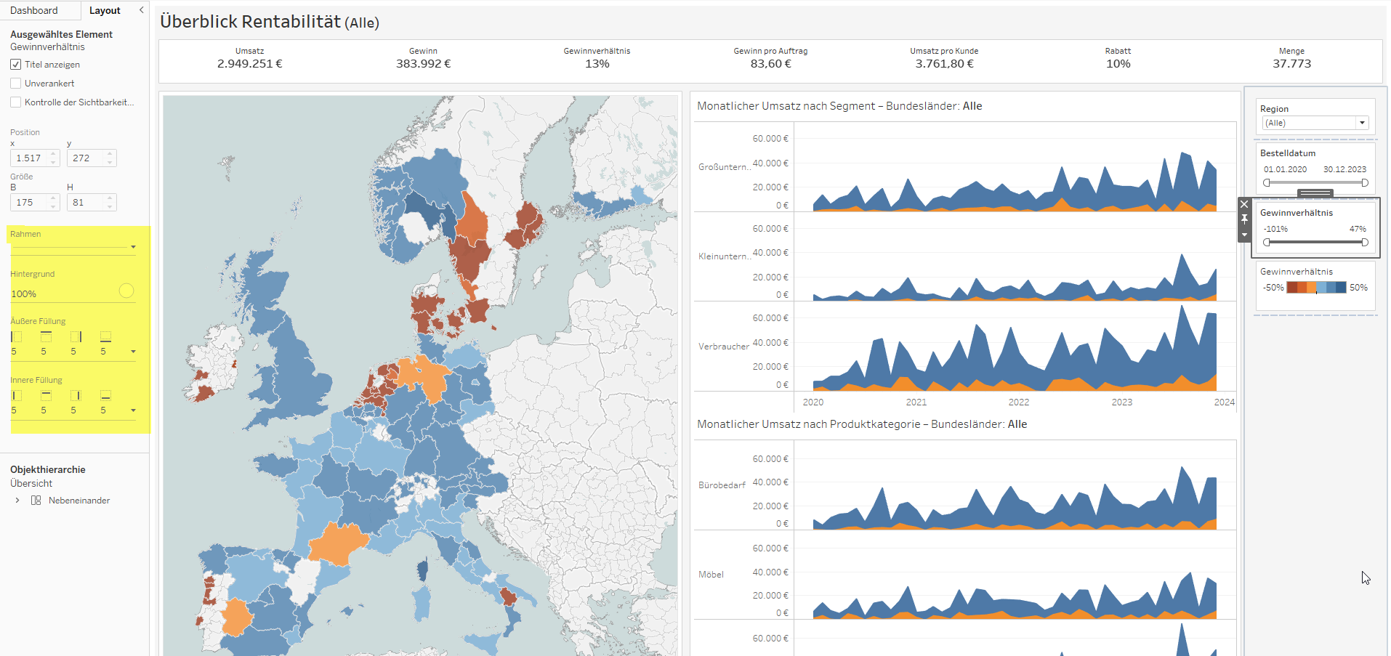Grab the drag handle above Gewinnverhältnis filter
Viewport: 1391px width, 656px height.
[x=1315, y=193]
